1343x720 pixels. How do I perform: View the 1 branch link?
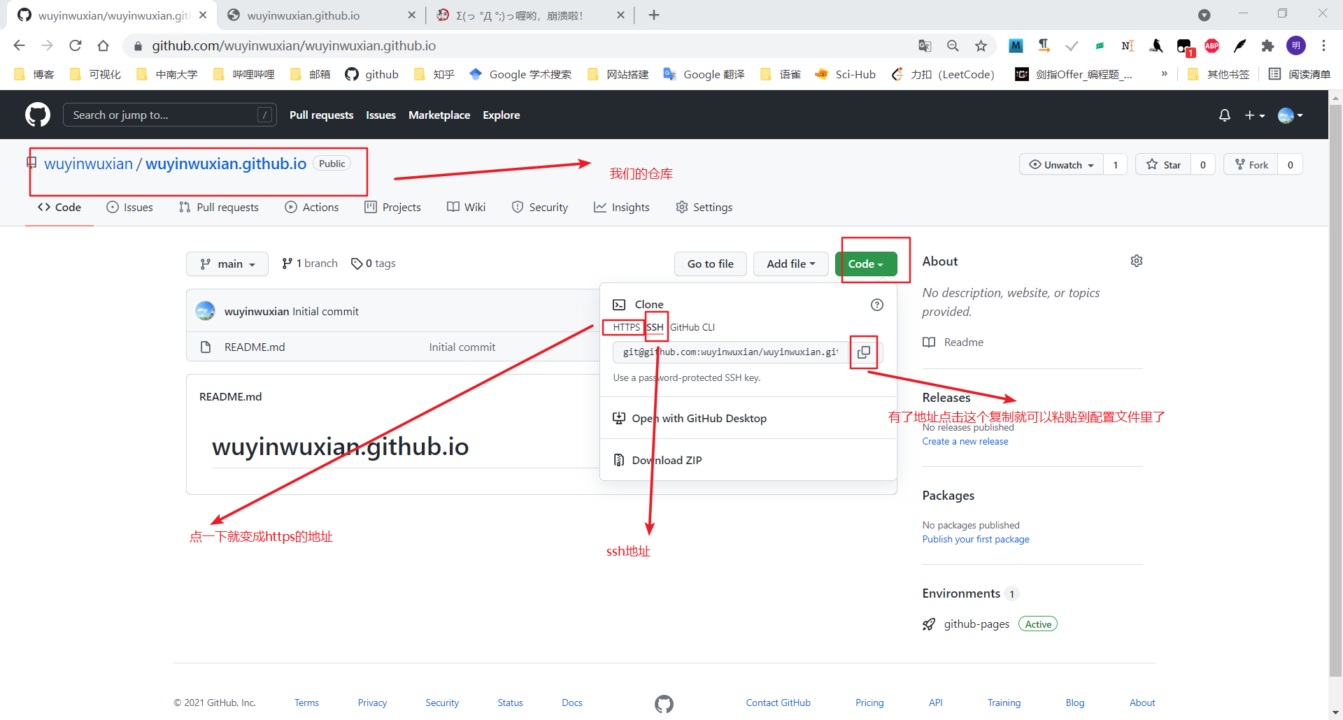(310, 263)
